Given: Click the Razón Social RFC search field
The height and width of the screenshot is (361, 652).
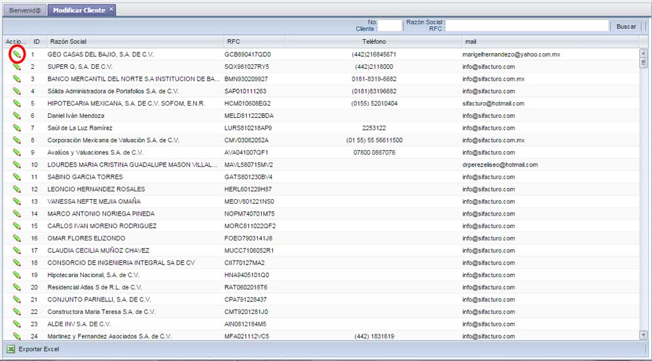Looking at the screenshot, I should [527, 26].
